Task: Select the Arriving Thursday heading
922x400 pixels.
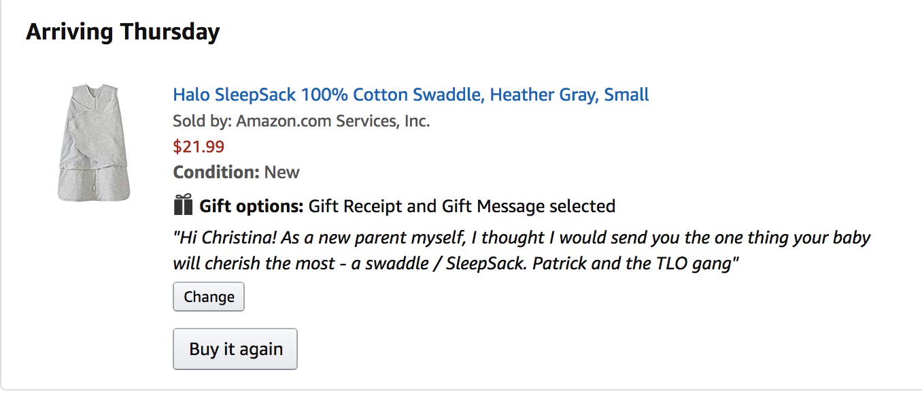Action: pyautogui.click(x=123, y=32)
